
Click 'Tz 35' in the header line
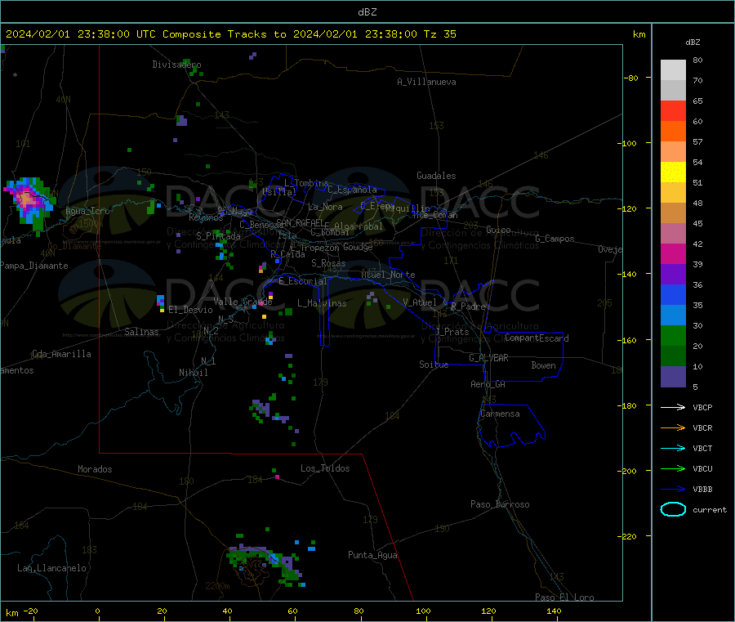pos(439,34)
